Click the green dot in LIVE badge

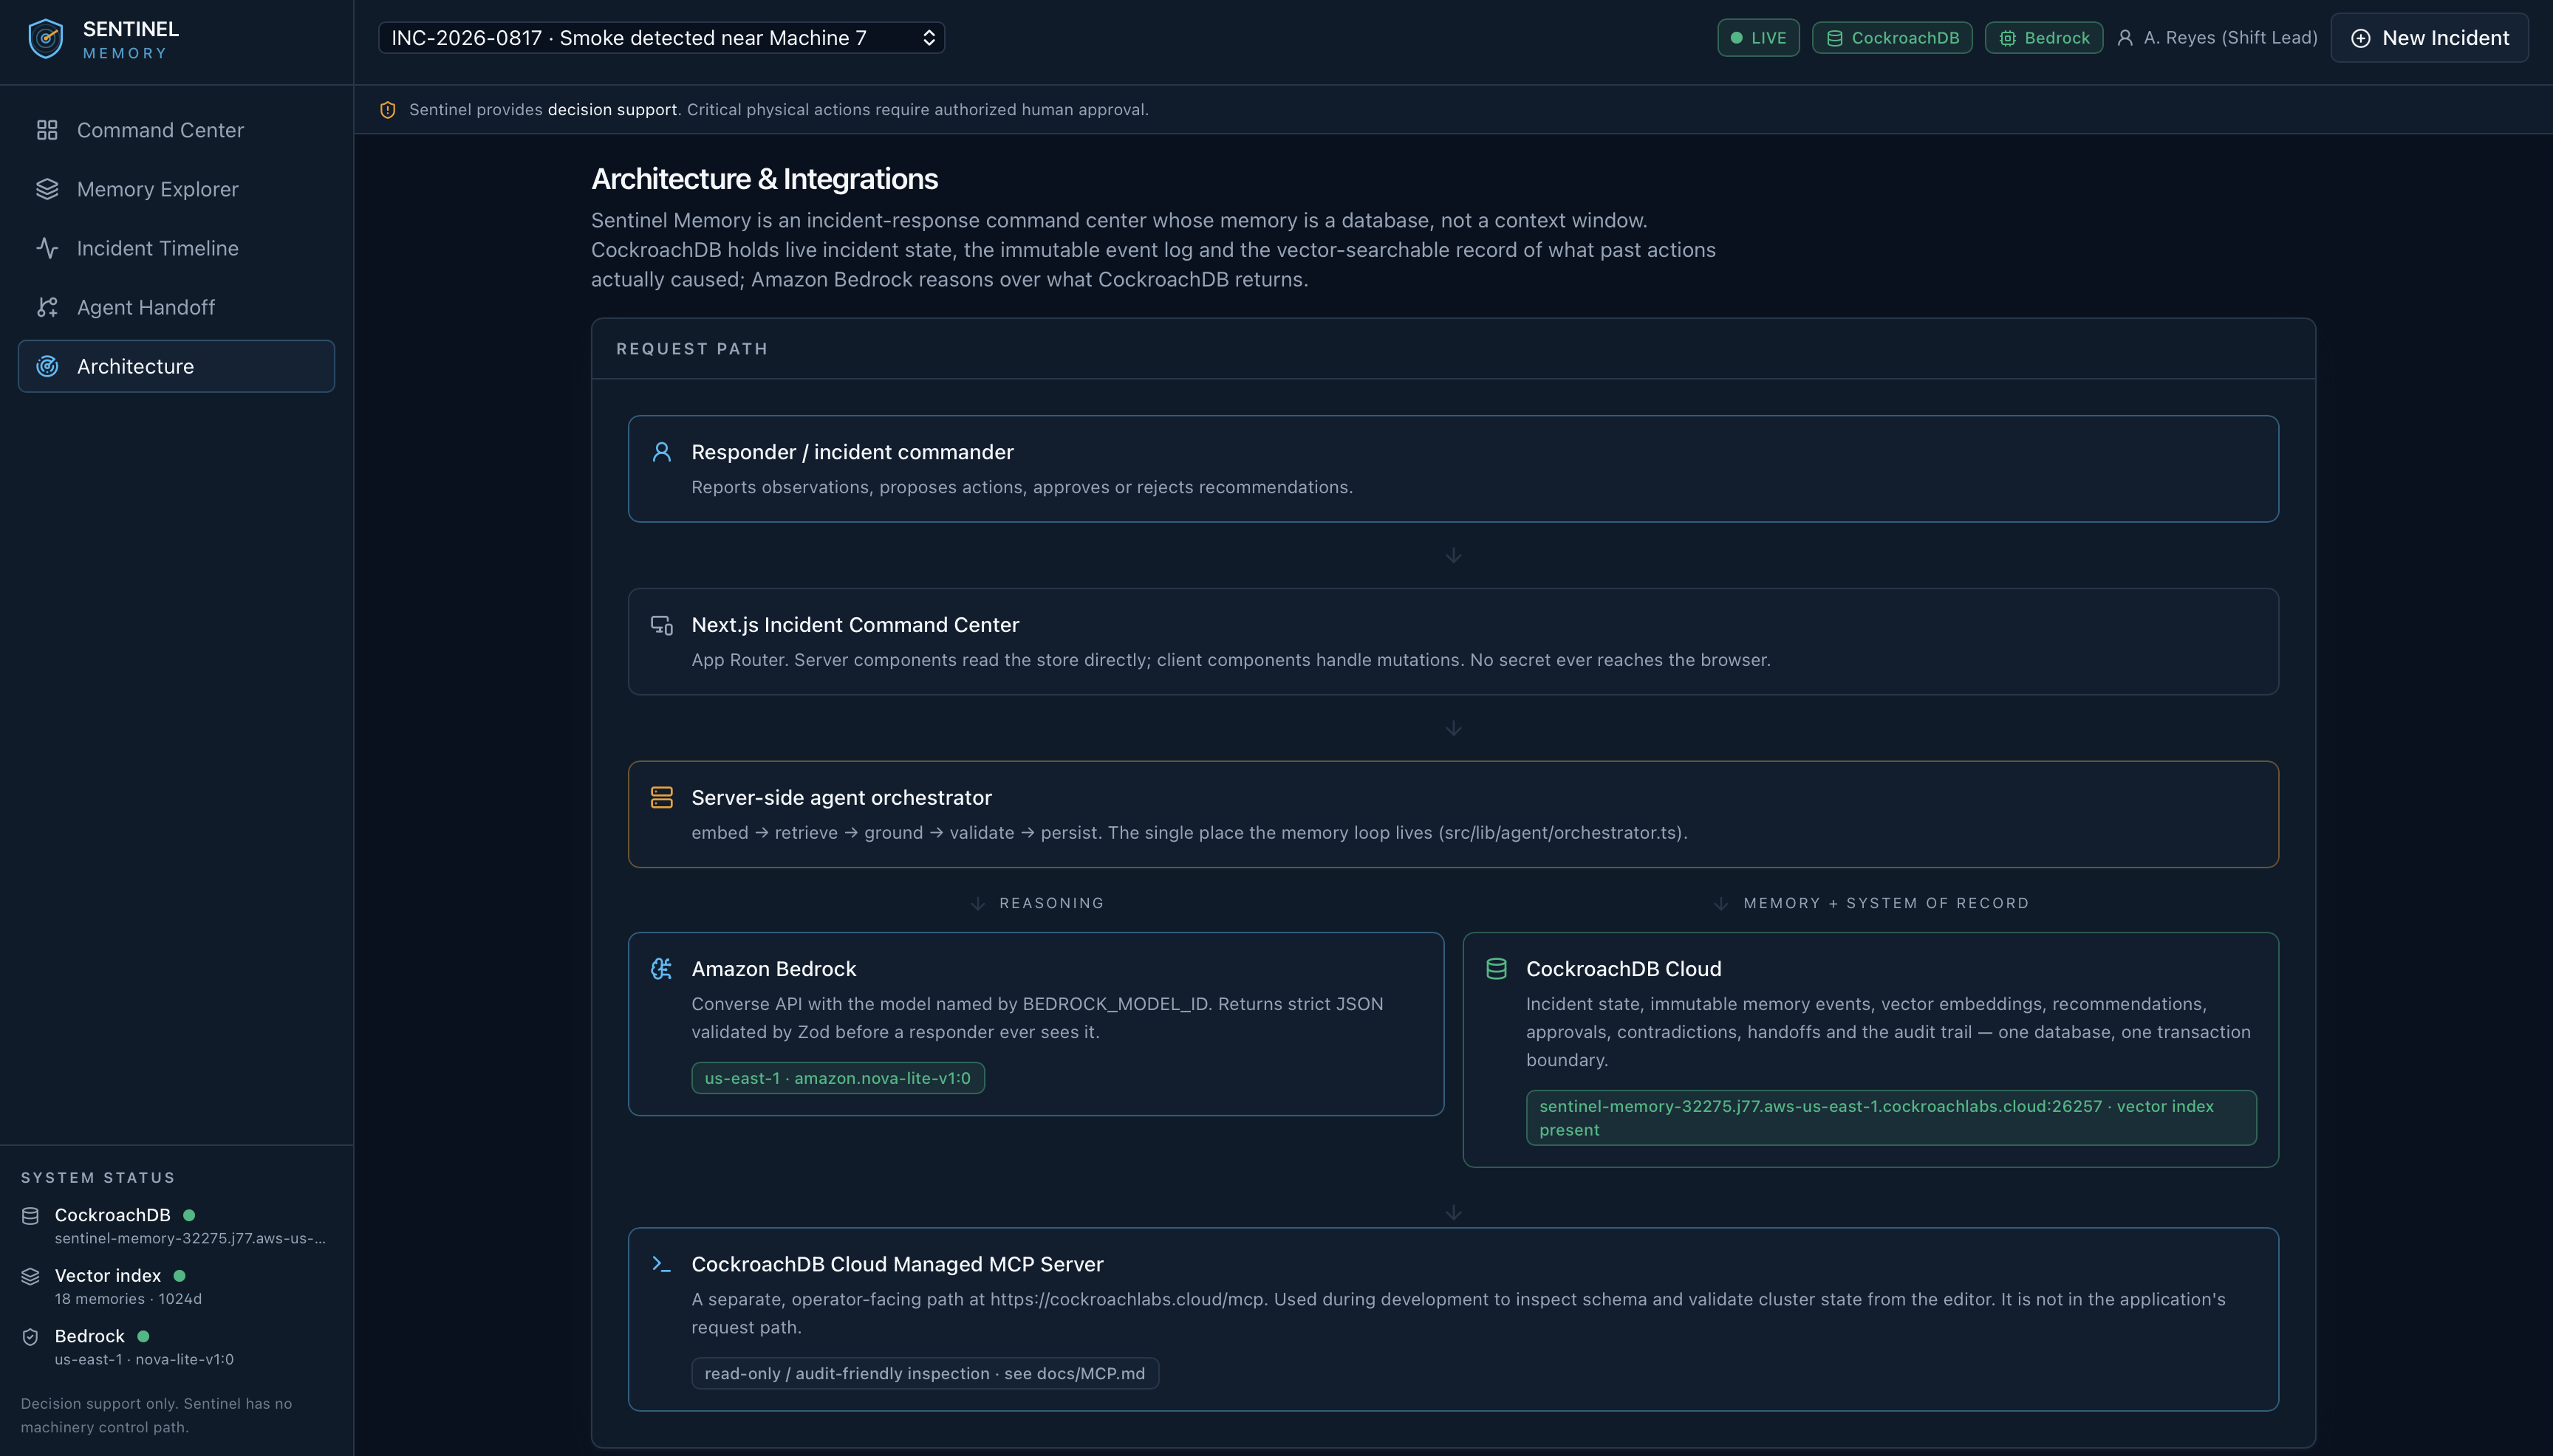pos(1737,38)
